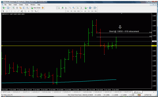Switch timeframe to M5
This screenshot has width=158, height=97.
point(72,11)
